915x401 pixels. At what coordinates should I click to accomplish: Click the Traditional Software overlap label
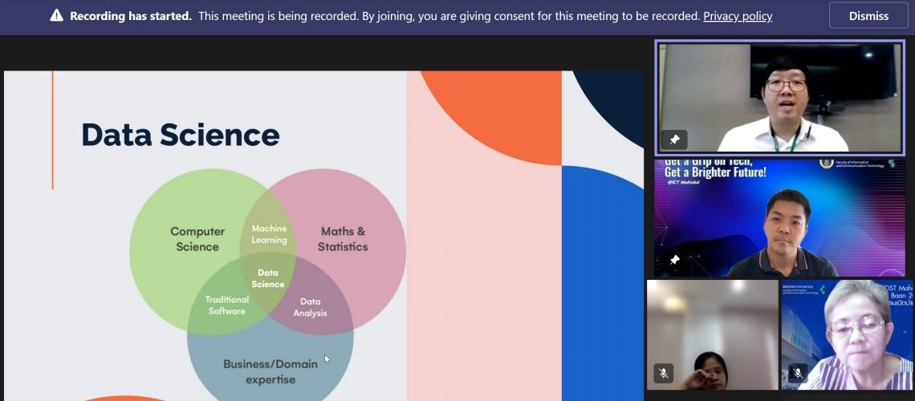pyautogui.click(x=227, y=305)
